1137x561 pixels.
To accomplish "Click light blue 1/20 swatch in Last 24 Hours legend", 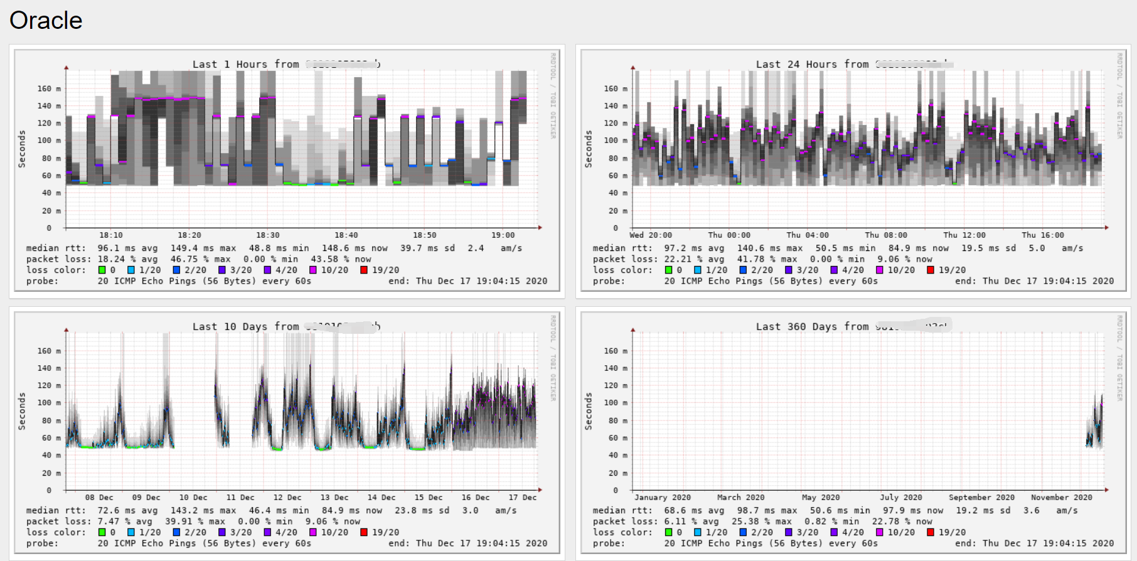I will pos(697,270).
